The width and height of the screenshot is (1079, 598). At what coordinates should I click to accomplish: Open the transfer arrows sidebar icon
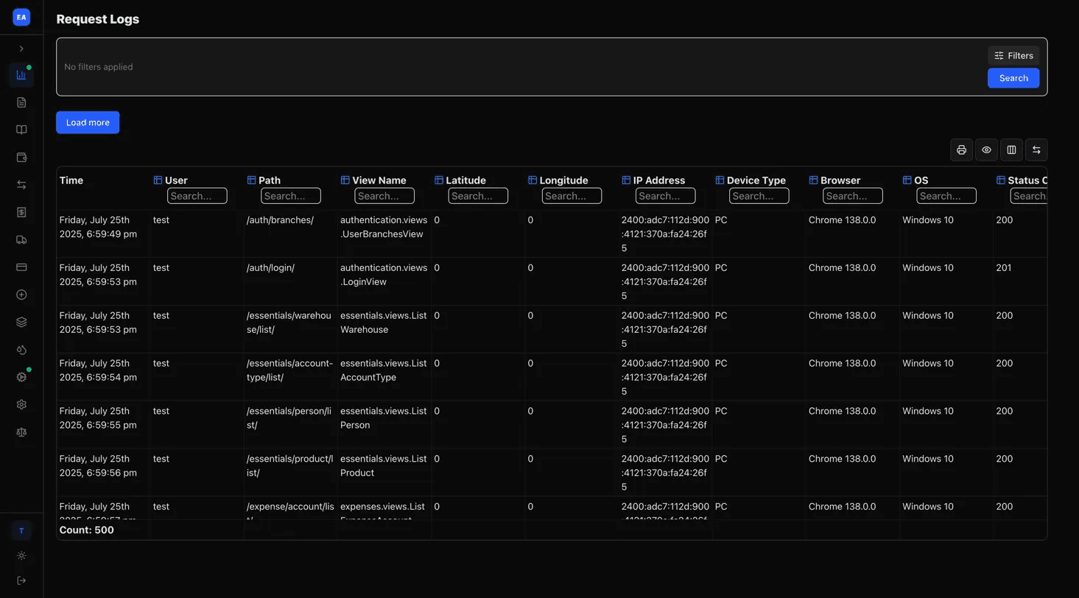[21, 185]
